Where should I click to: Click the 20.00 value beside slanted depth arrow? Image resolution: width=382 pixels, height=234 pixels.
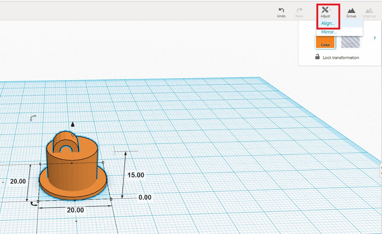coord(18,181)
